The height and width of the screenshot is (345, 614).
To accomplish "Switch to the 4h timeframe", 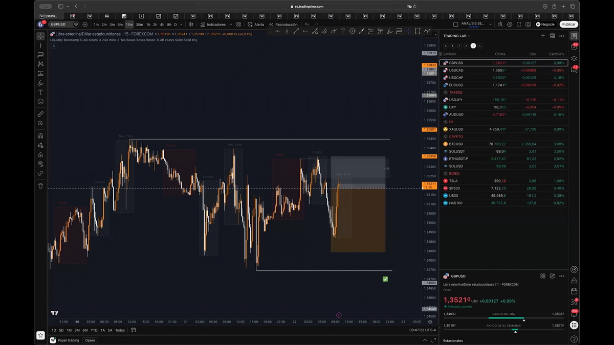I will coord(162,24).
